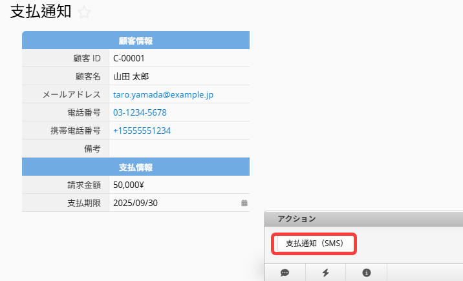Screen dimensions: 463x281
Task: Open the calendar picker for 支払期限
Action: 244,203
